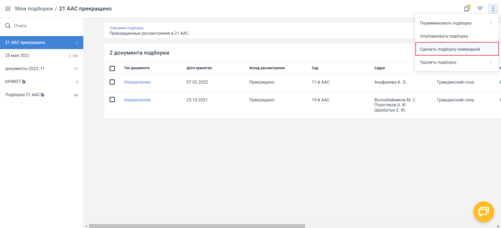Open the hamburger navigation menu
Screen dimensions: 501x228
[x=8, y=9]
